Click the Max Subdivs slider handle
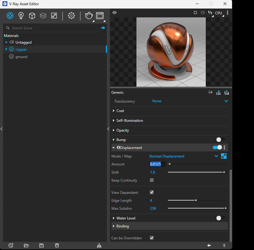Viewport: 254px width, 250px height. 226,208
